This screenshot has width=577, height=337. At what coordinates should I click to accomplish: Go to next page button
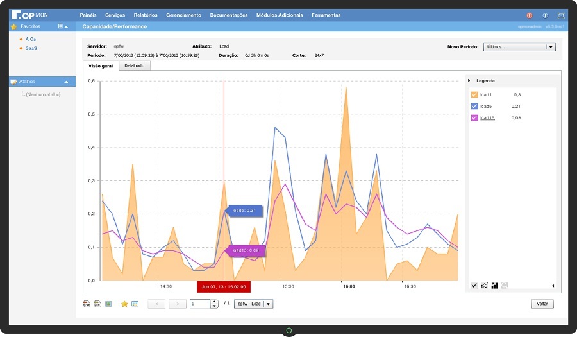click(x=178, y=304)
